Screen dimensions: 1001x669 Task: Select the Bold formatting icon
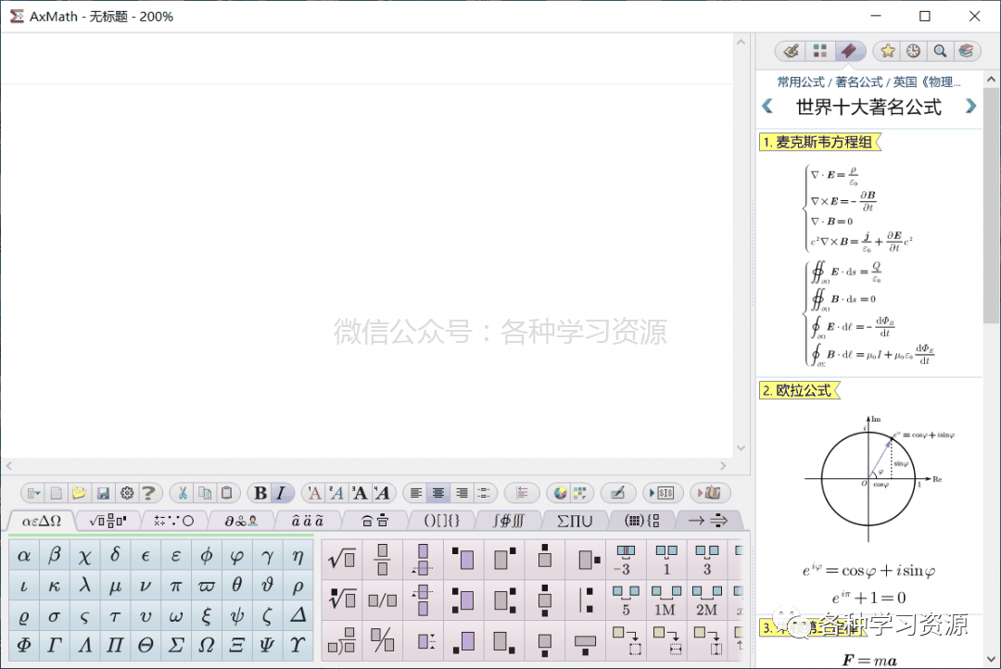tap(262, 492)
